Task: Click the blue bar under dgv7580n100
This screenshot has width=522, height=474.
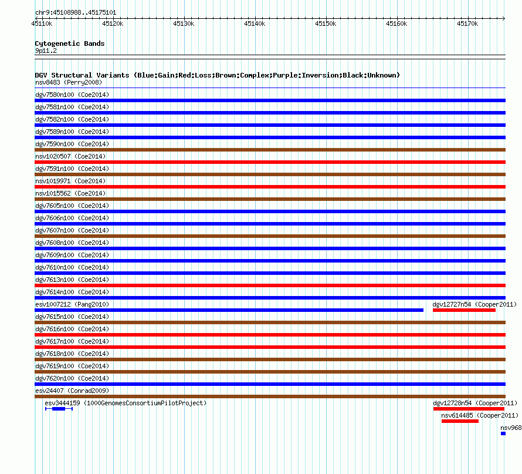Action: [x=270, y=100]
